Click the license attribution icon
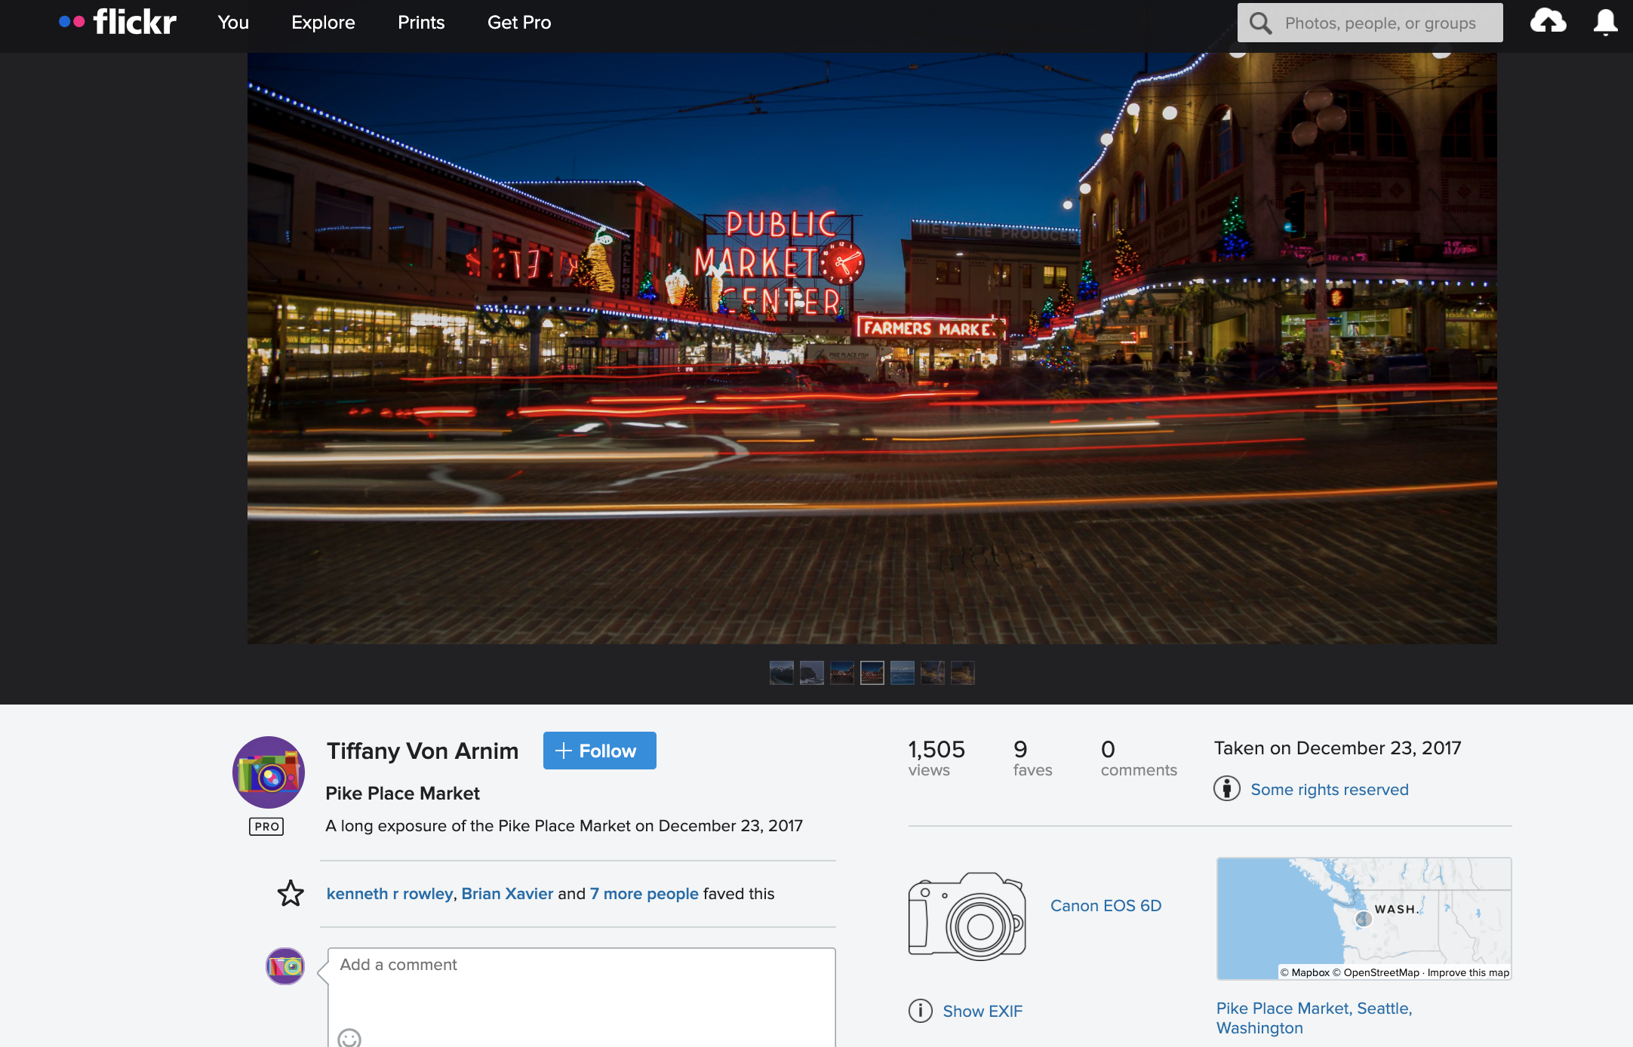 pos(1227,788)
